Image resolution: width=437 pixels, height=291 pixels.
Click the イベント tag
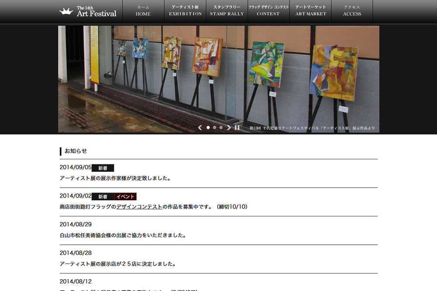coord(125,196)
